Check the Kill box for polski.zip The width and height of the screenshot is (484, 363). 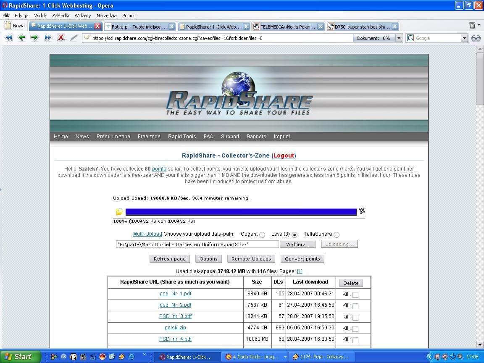pyautogui.click(x=355, y=329)
